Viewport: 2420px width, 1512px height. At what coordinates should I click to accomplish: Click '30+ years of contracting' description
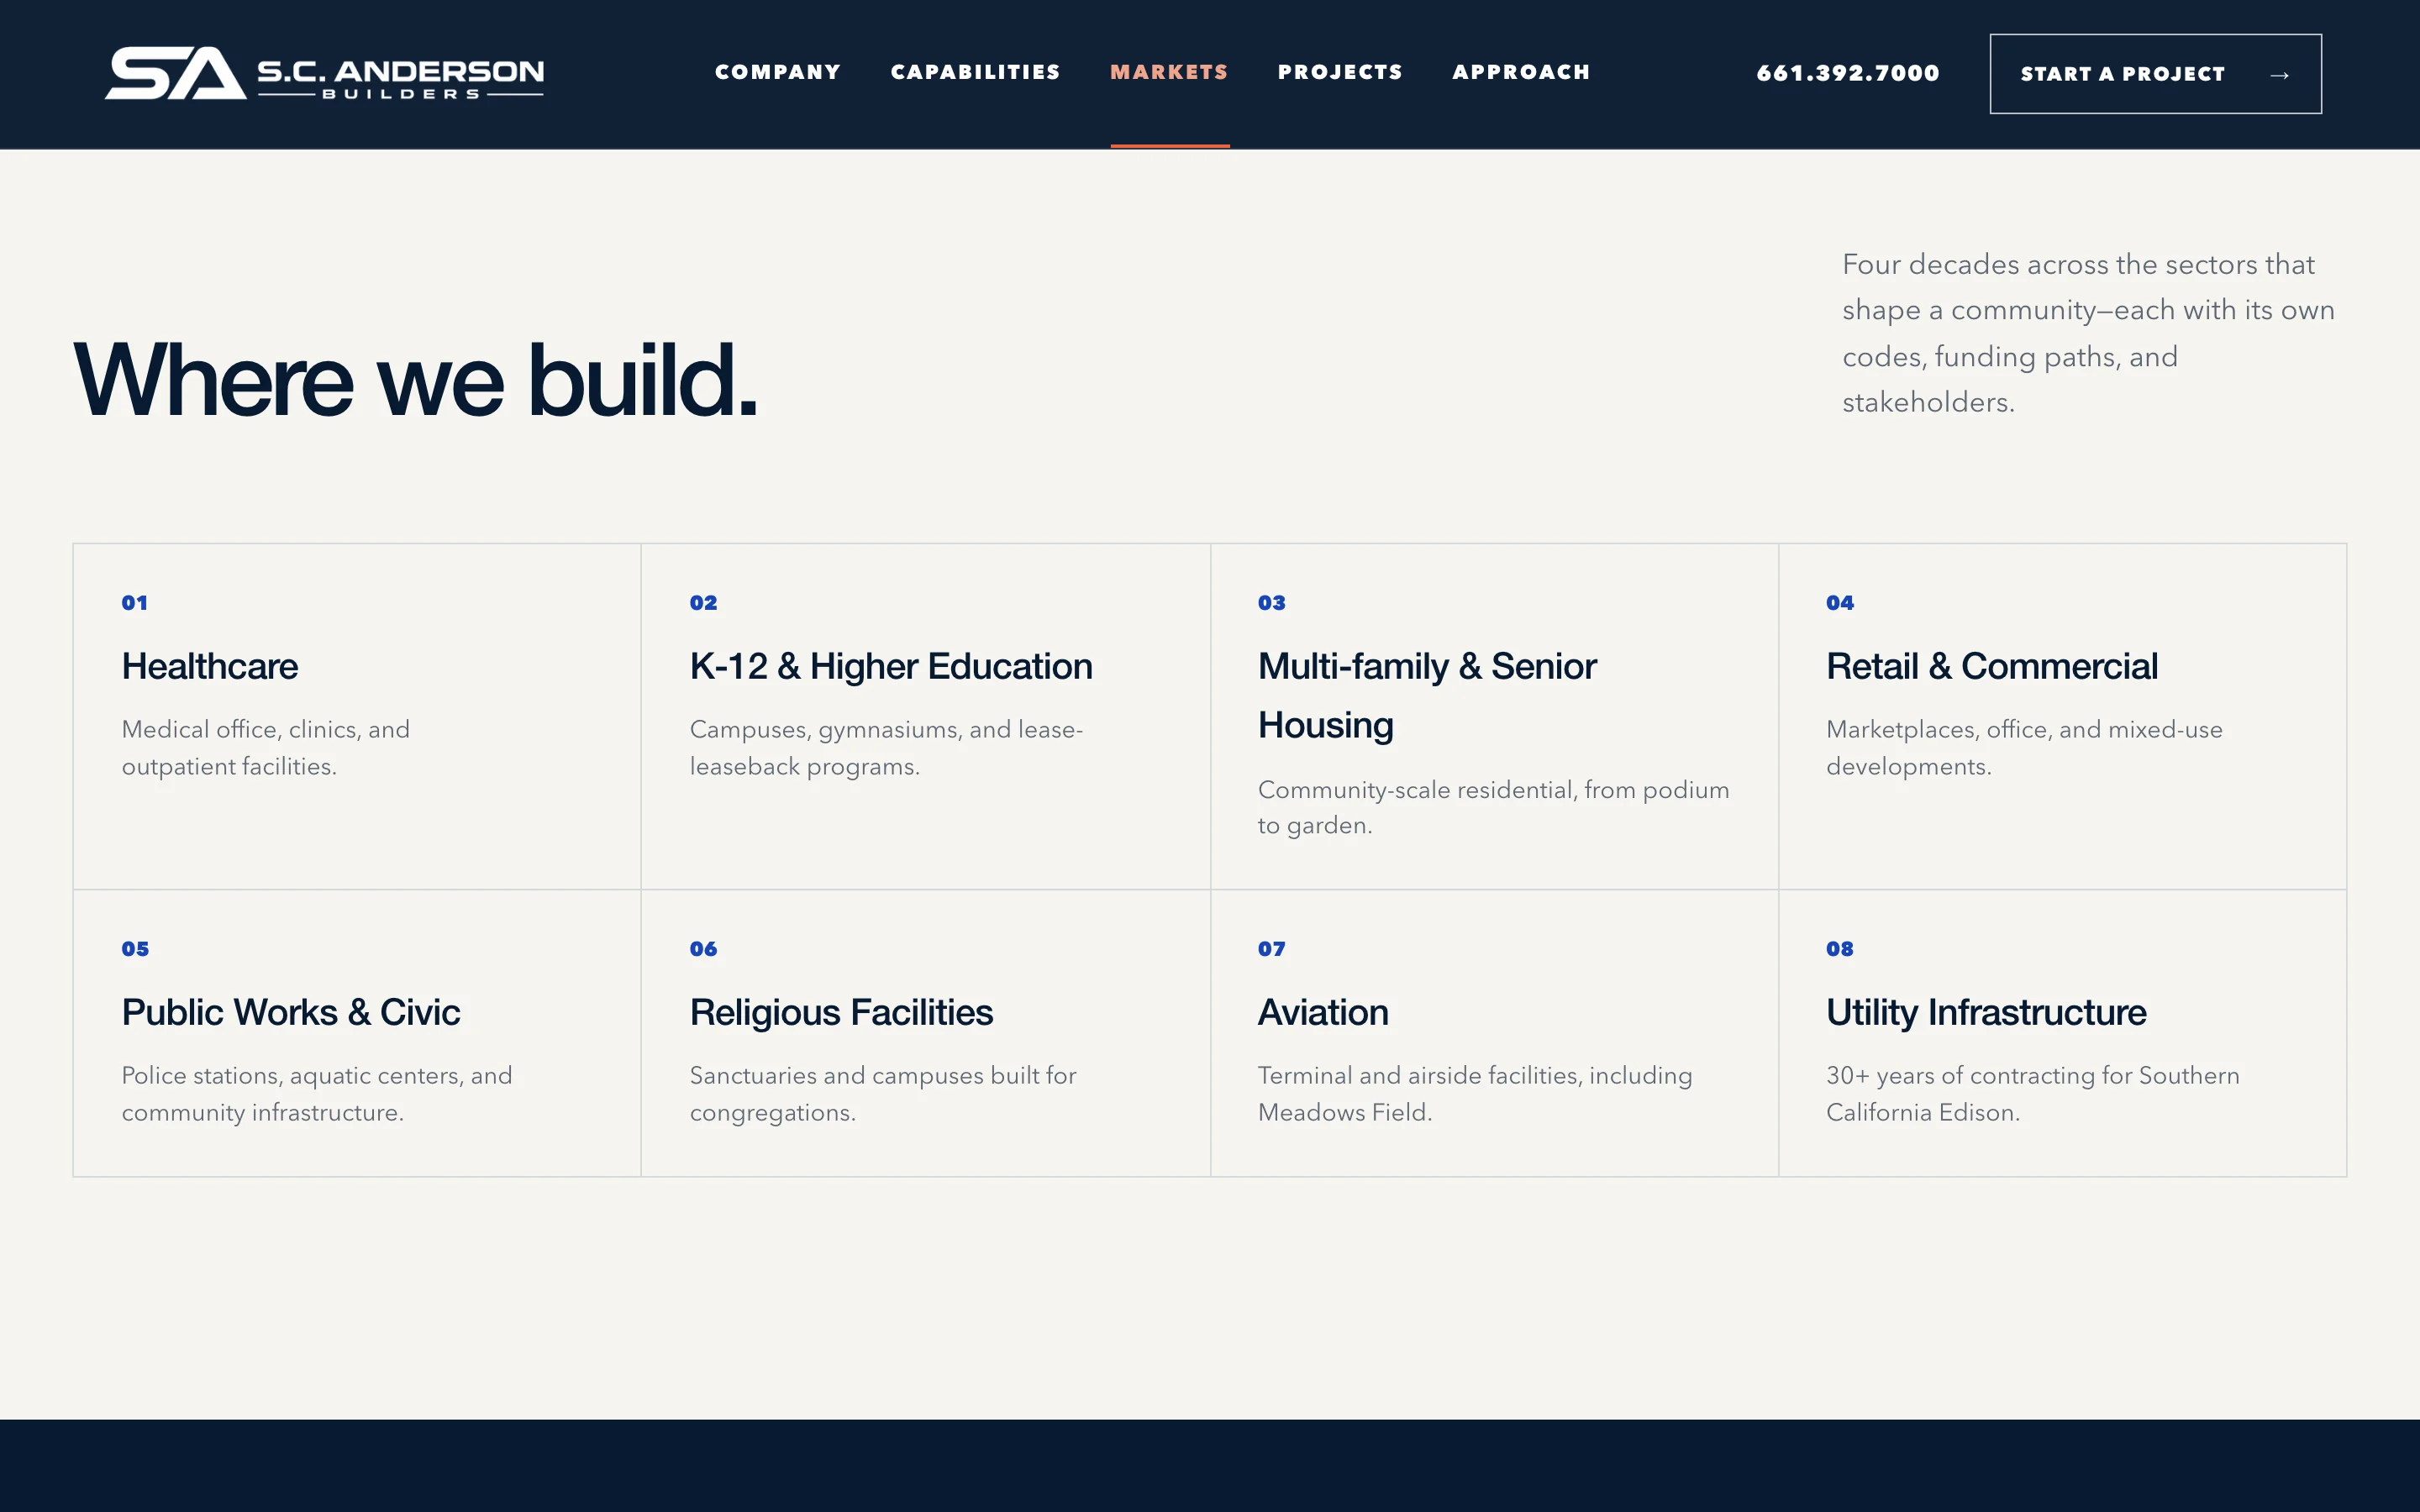[x=2033, y=1094]
